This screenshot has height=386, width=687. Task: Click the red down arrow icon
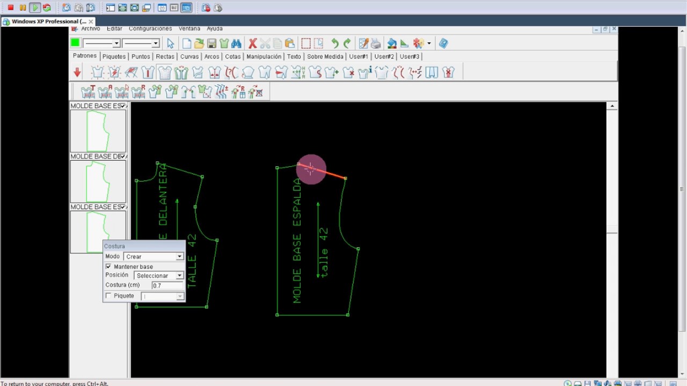point(77,72)
